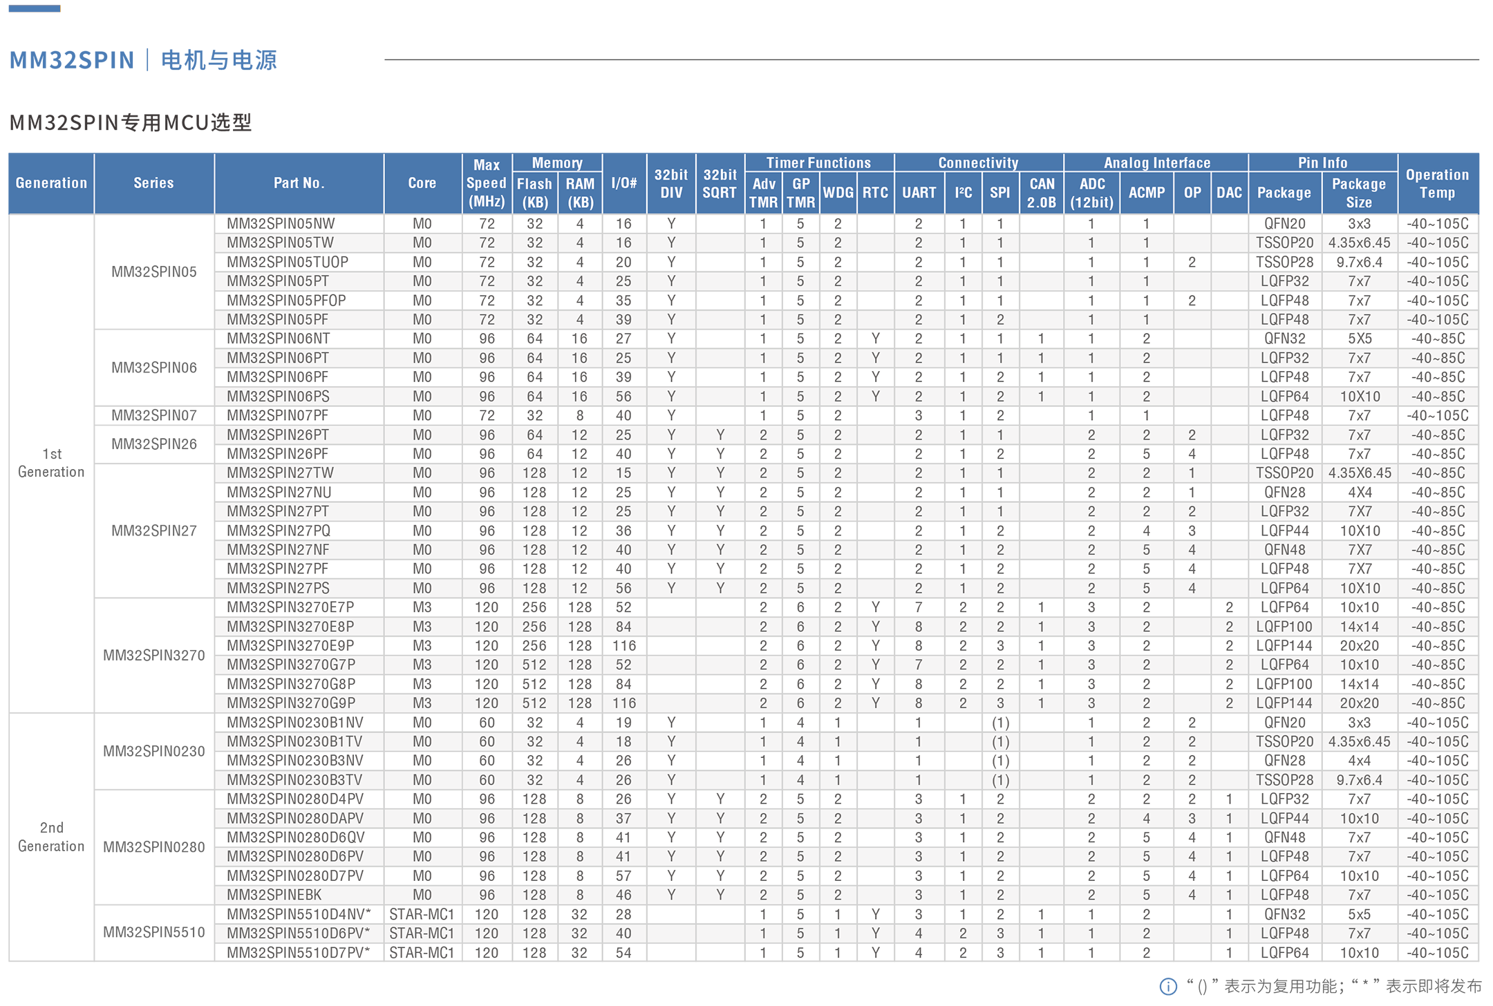
Task: Click the 1st Generation cell
Action: pyautogui.click(x=51, y=463)
